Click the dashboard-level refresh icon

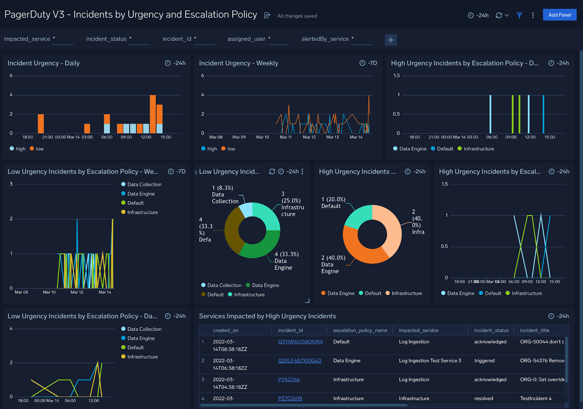click(x=499, y=15)
